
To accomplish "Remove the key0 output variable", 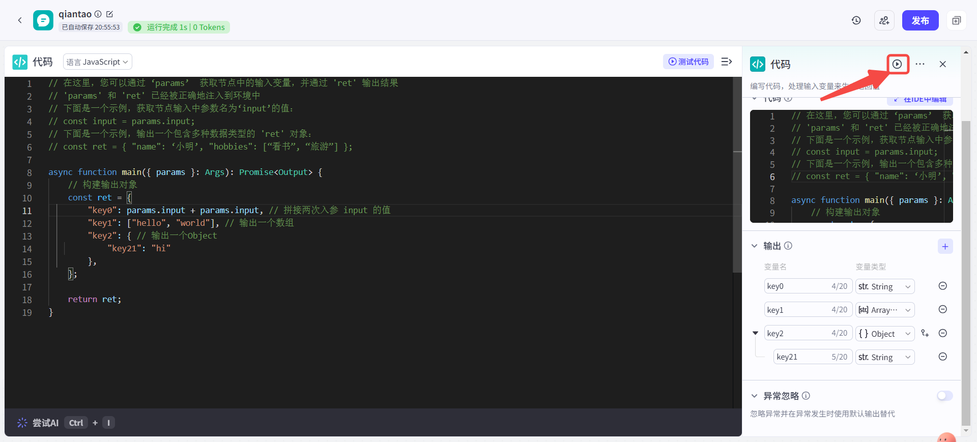I will [x=943, y=286].
